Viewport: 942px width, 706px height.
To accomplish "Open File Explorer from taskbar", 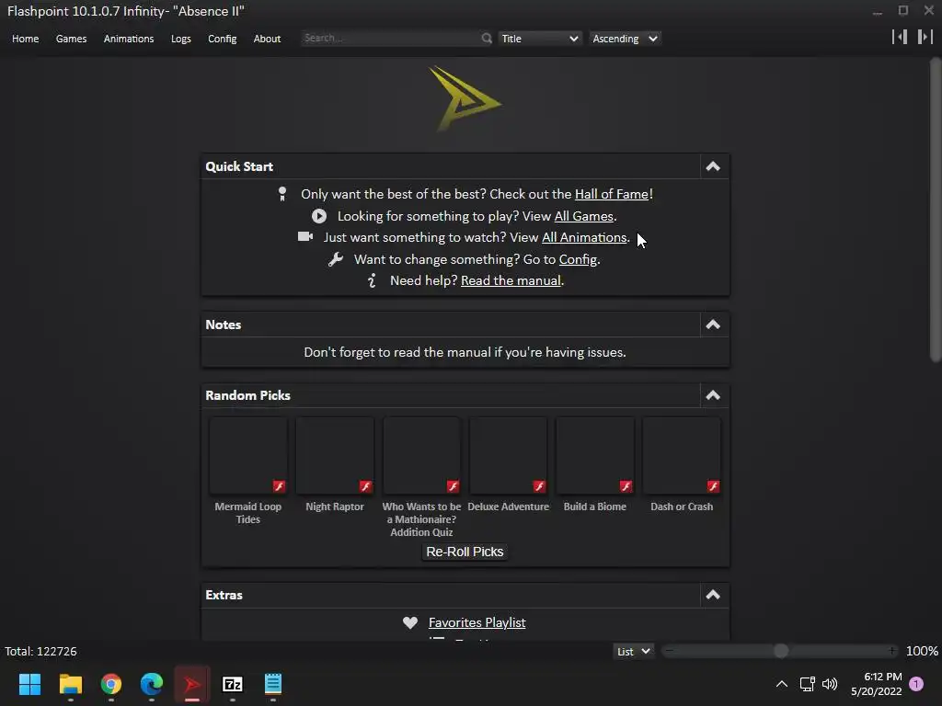I will (70, 684).
